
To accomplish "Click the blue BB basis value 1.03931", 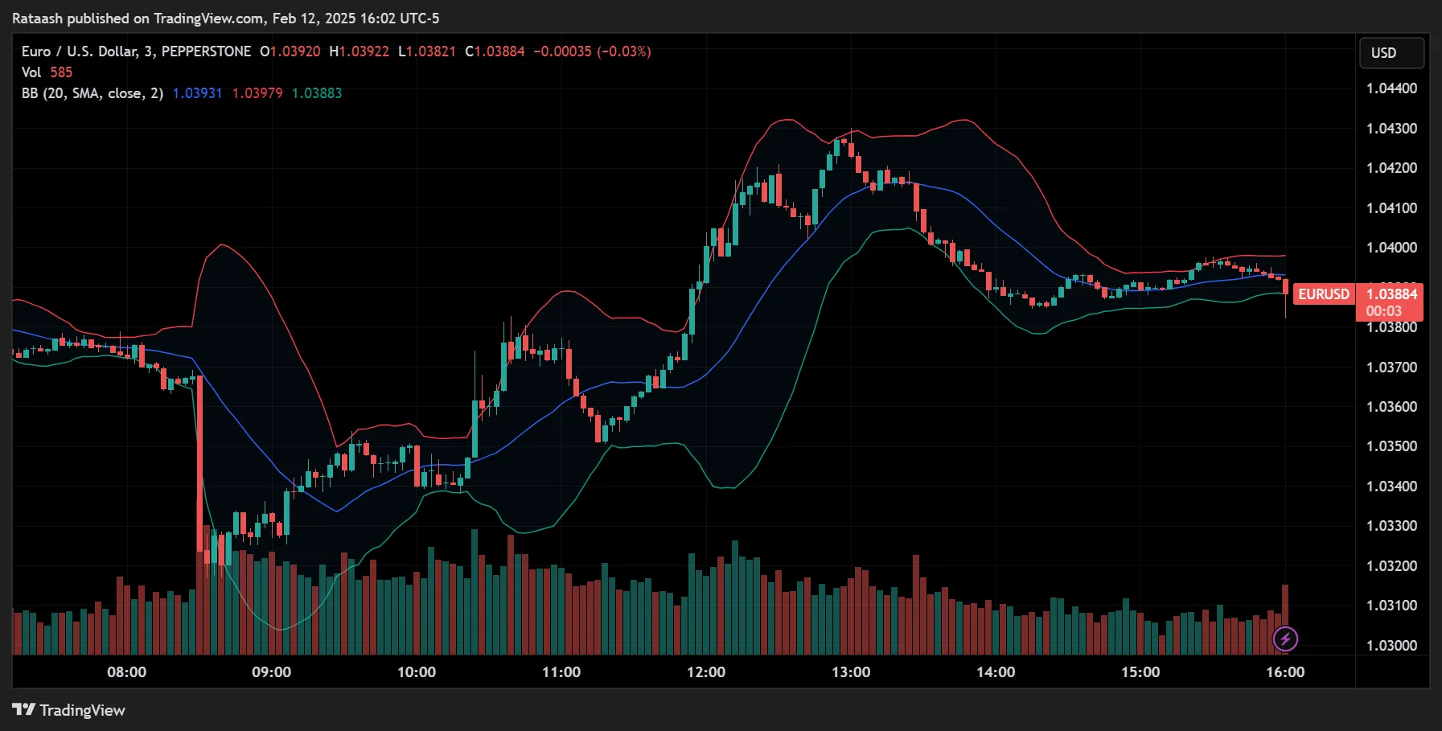I will [197, 92].
